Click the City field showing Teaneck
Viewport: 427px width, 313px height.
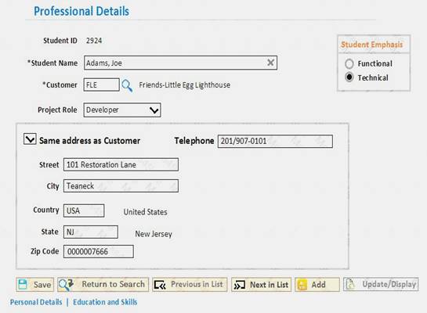121,186
